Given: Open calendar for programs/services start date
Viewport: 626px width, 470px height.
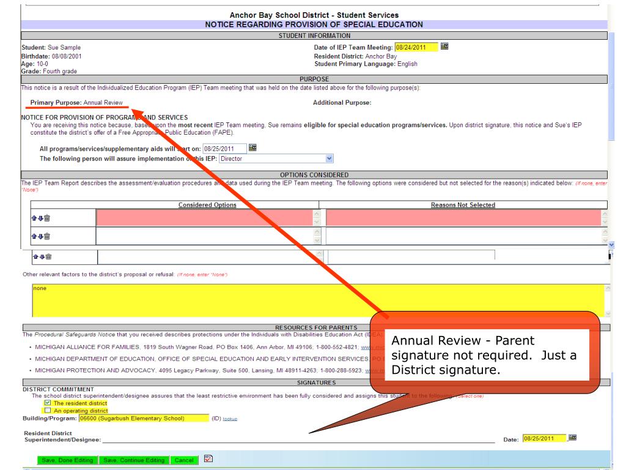Looking at the screenshot, I should click(252, 148).
